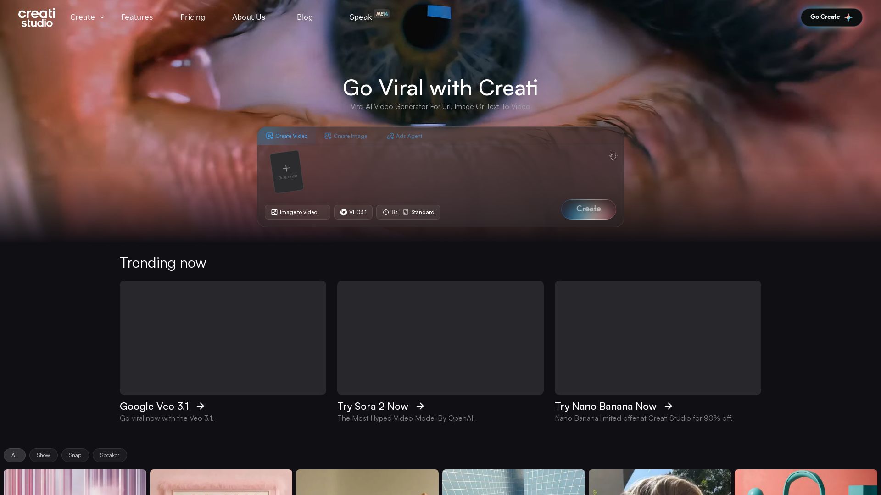Screen dimensions: 881x495
Task: Open the Image to video mode selector
Action: (297, 212)
